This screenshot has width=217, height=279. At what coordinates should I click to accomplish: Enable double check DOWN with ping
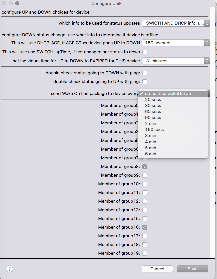(x=145, y=73)
